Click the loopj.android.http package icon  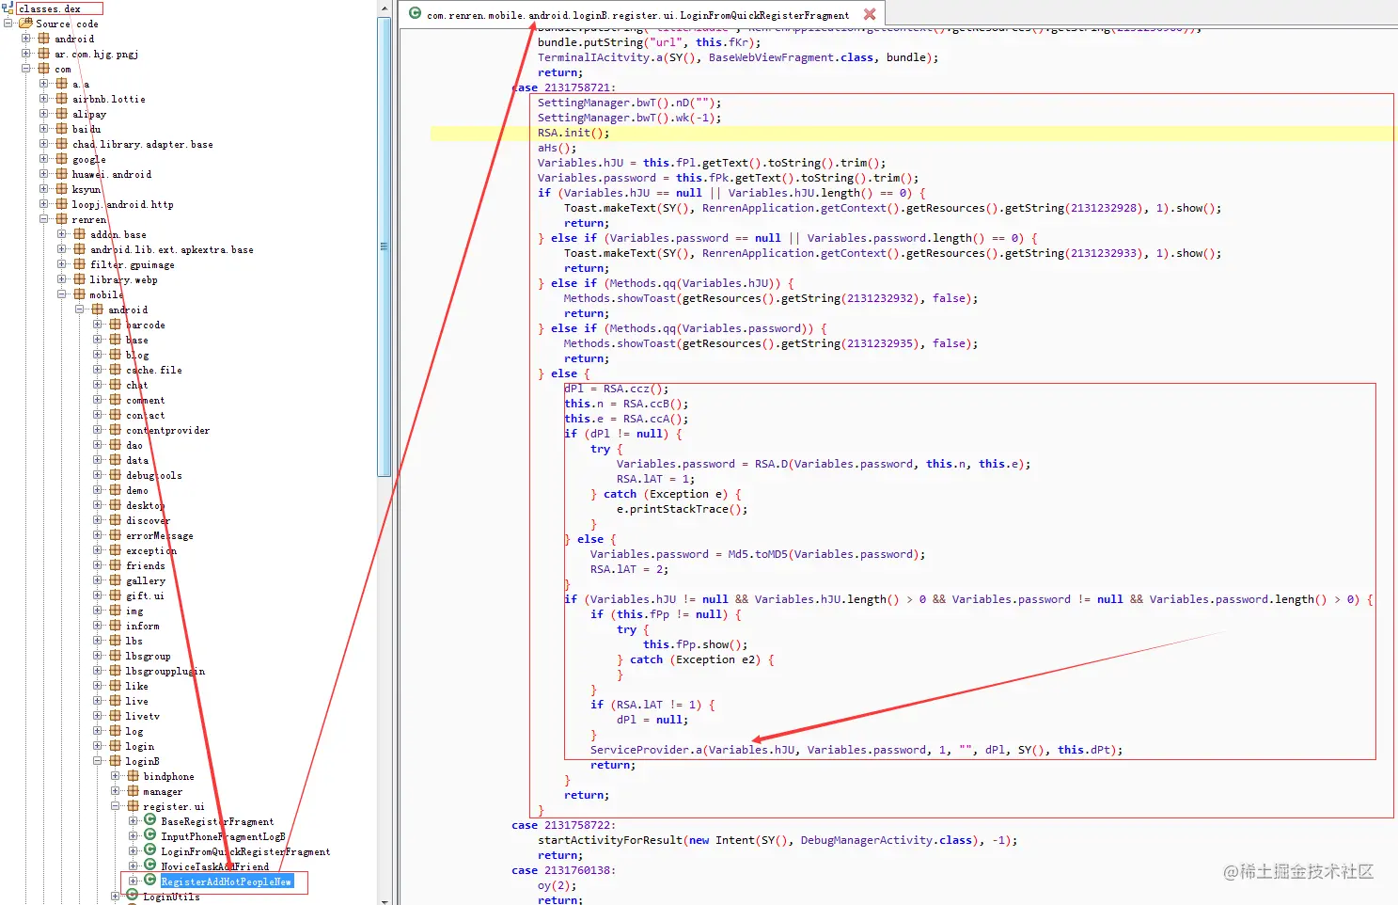coord(62,204)
